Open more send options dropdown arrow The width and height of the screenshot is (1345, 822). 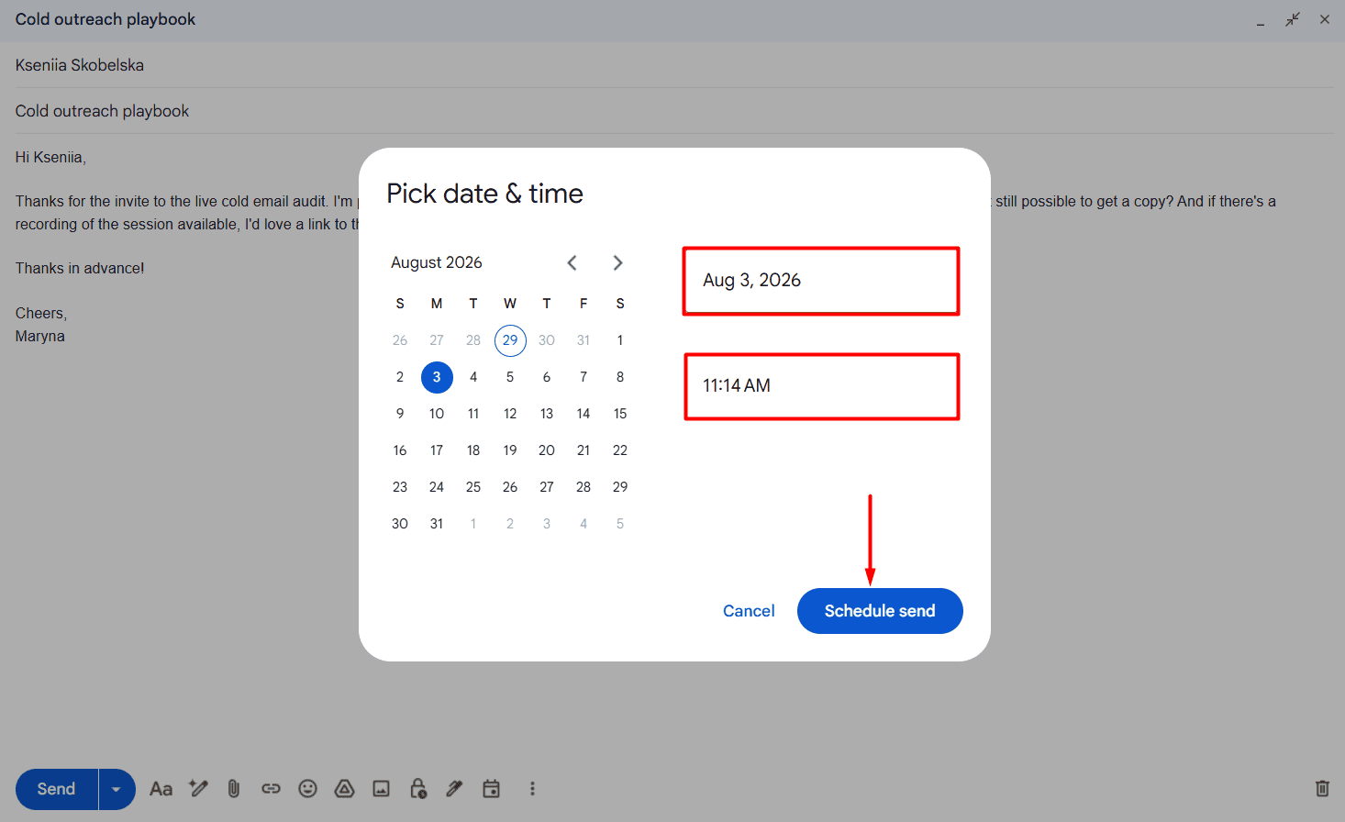click(117, 789)
